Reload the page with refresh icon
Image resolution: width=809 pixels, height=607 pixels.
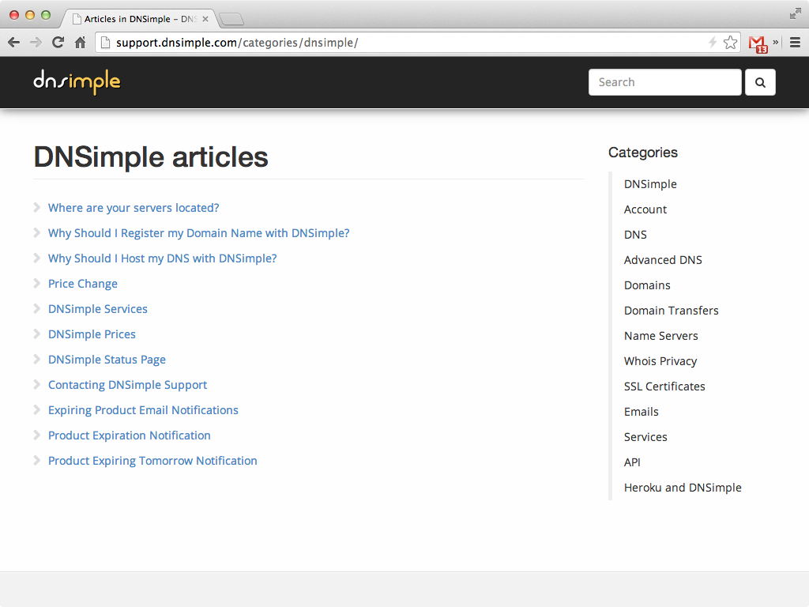[x=58, y=43]
